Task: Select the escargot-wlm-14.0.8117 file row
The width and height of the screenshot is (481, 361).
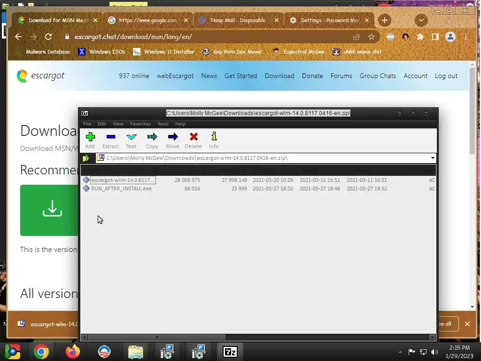Action: (x=259, y=180)
